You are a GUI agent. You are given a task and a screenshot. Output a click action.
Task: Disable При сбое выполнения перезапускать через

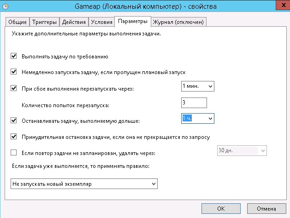13,88
